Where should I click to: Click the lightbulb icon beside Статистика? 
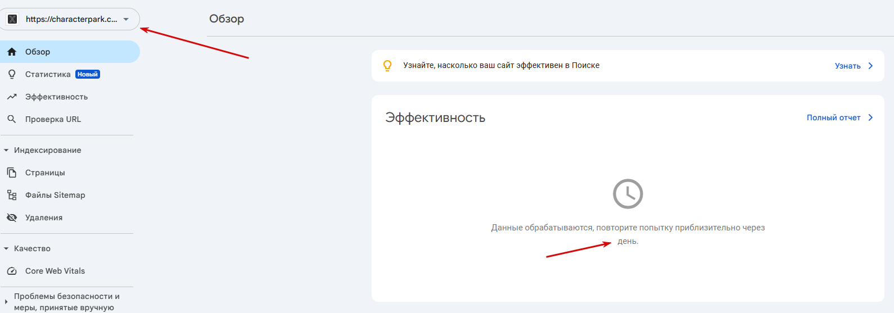pos(12,74)
